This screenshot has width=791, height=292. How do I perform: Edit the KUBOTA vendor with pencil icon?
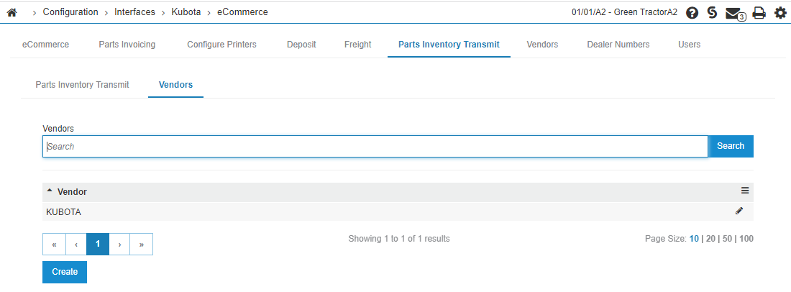739,211
